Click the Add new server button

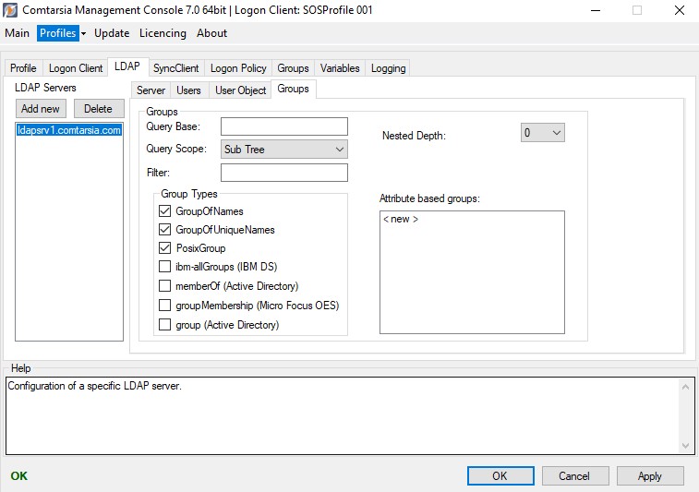tap(41, 109)
